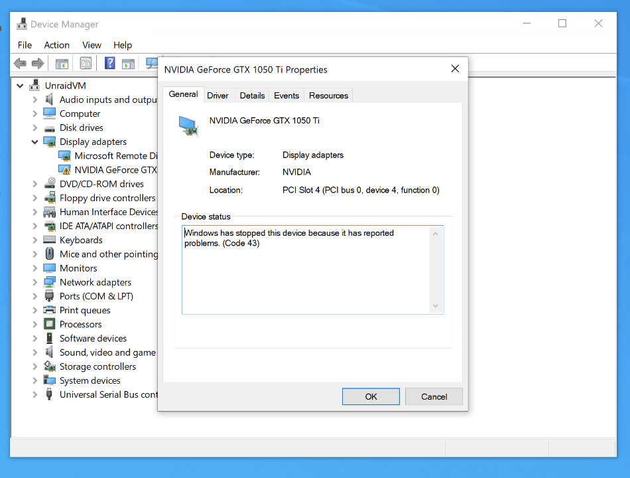Screen dimensions: 630x478
Task: Click the Storage controllers icon
Action: (50, 366)
